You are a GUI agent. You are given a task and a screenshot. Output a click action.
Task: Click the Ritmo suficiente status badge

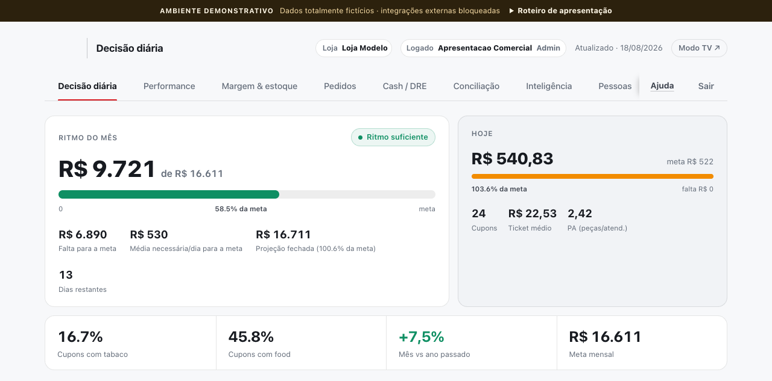pyautogui.click(x=393, y=137)
